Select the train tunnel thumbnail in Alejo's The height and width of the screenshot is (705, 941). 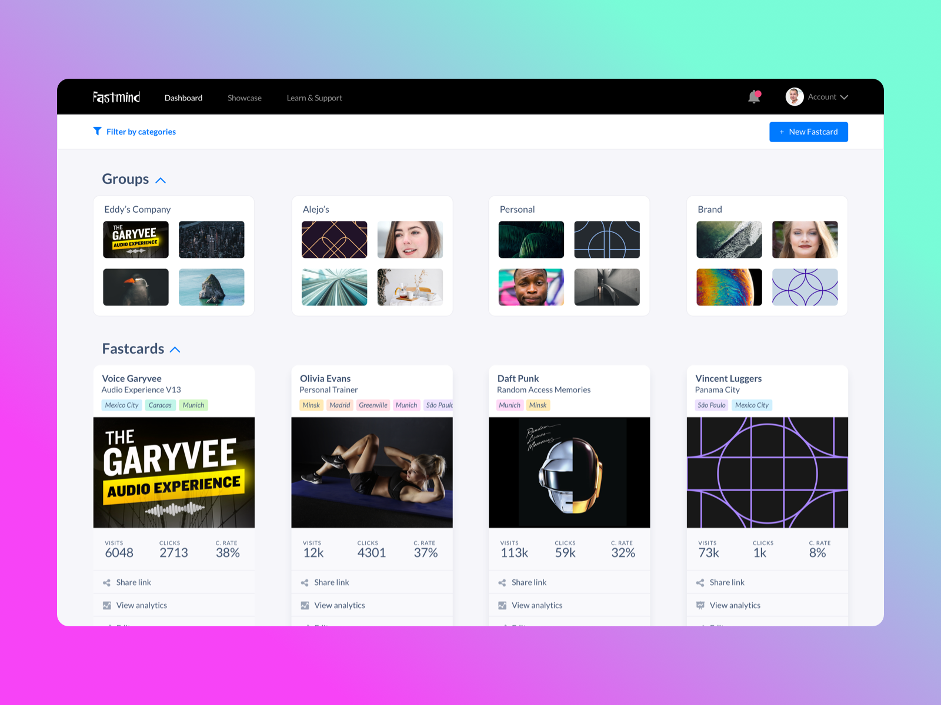tap(335, 287)
